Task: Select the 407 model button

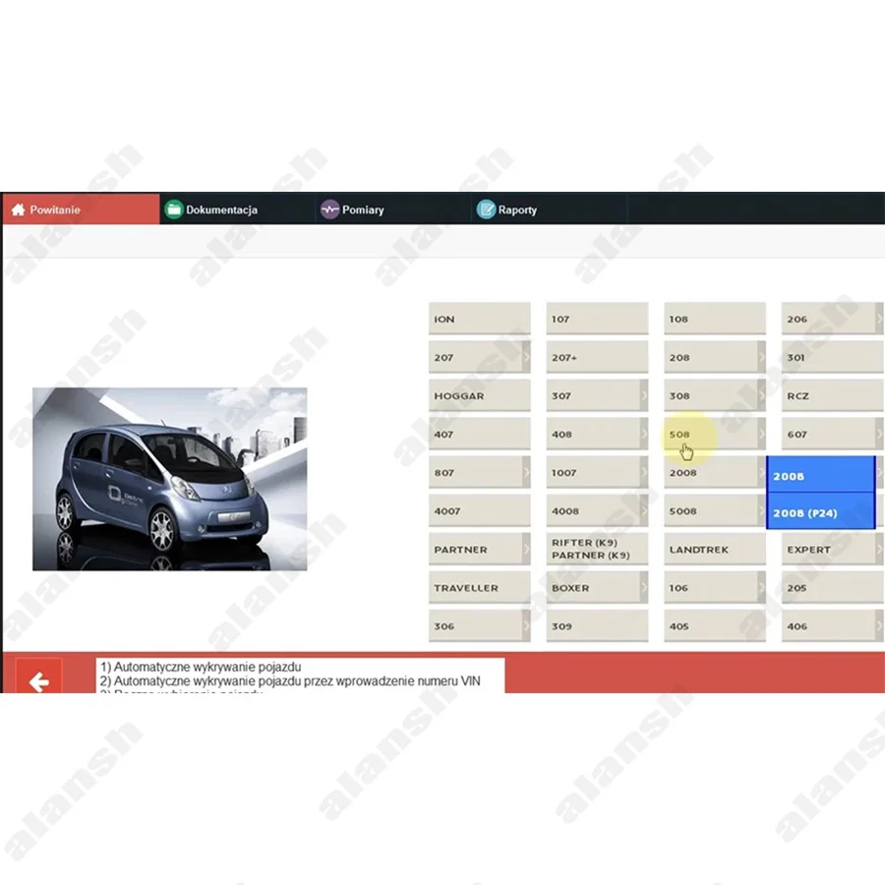Action: [479, 434]
